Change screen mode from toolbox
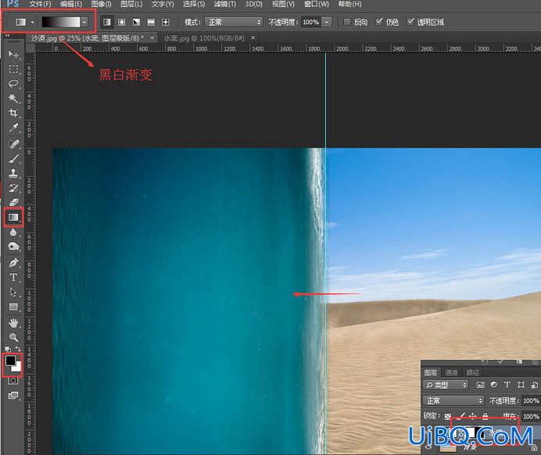 pos(13,396)
